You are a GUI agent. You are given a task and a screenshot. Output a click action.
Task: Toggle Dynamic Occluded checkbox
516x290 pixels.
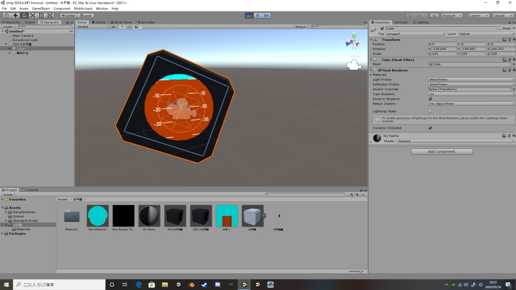430,128
